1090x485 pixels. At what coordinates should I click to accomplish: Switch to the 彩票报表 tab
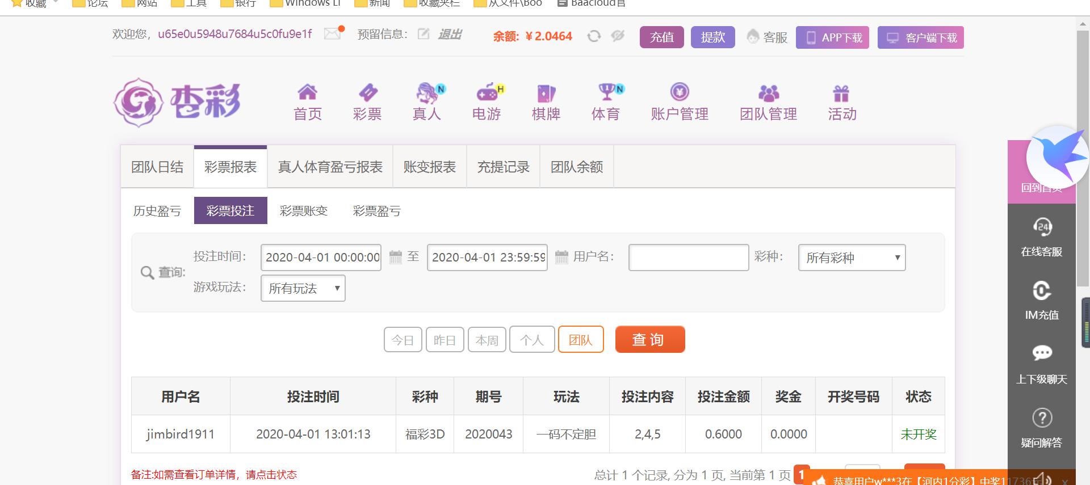coord(230,167)
